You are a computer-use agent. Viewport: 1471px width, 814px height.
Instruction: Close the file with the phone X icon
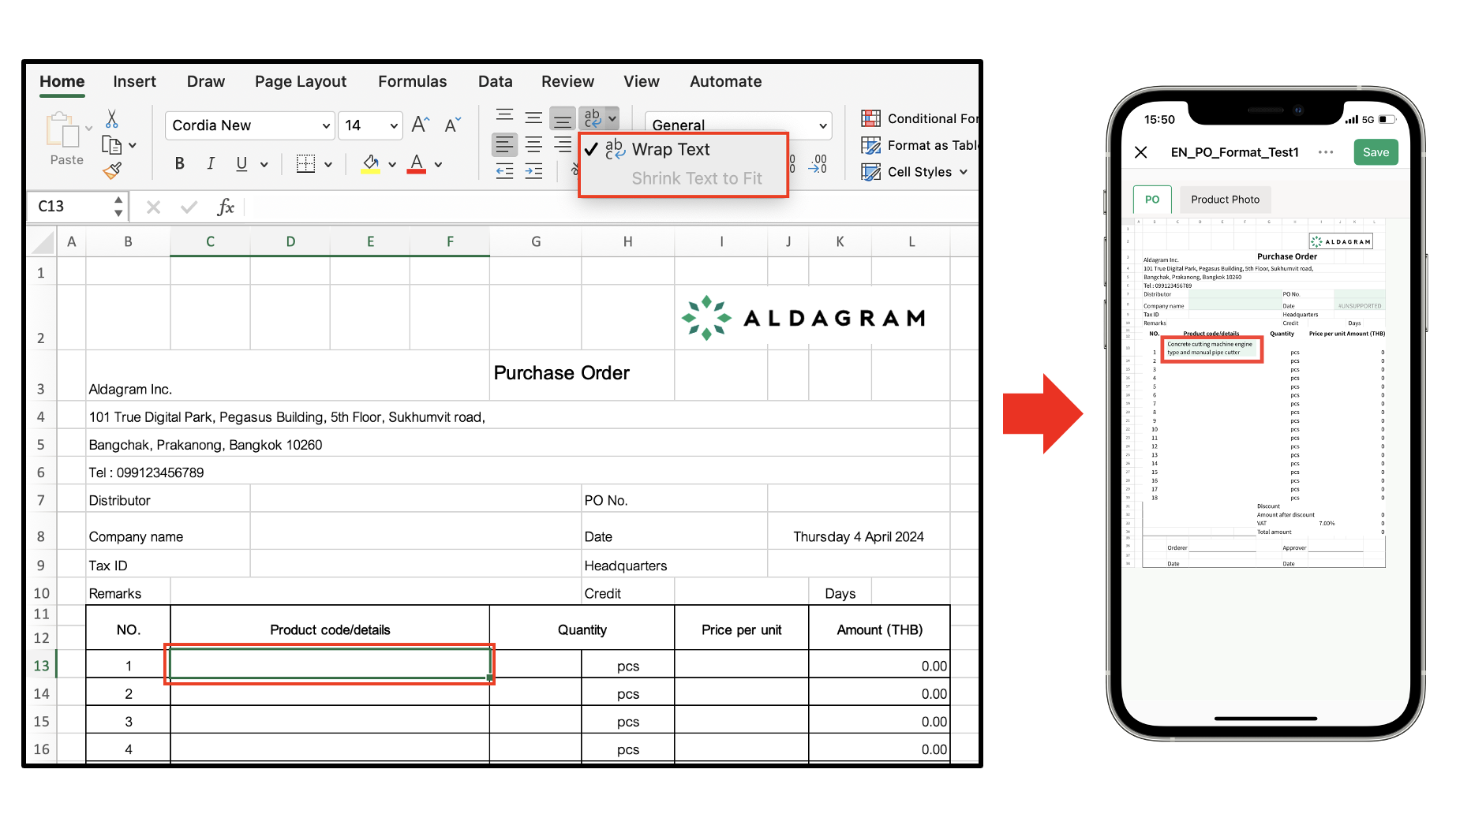[1141, 152]
